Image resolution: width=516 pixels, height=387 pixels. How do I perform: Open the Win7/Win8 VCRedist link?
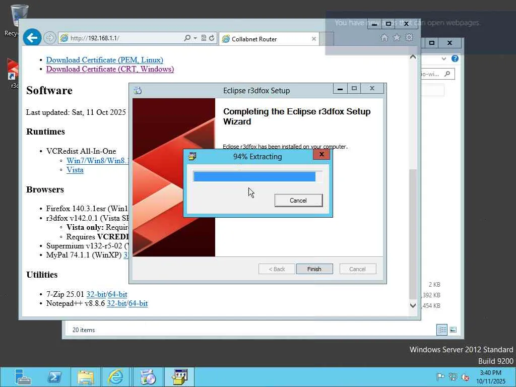[98, 161]
